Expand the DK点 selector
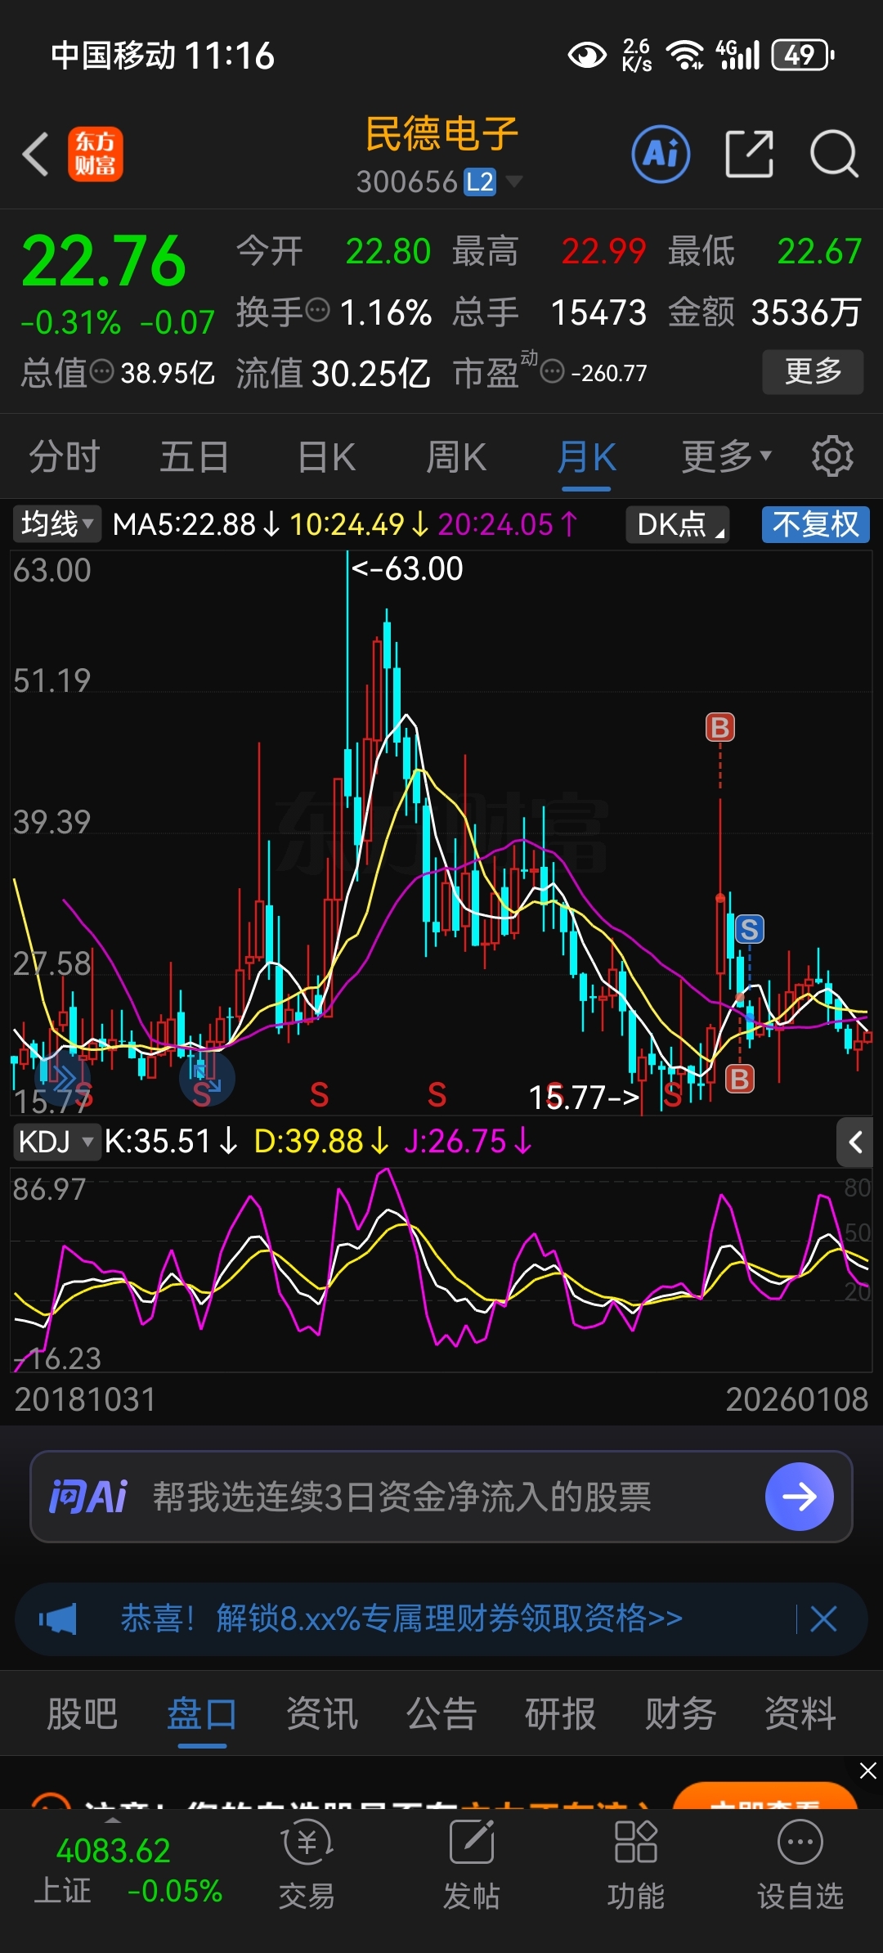The height and width of the screenshot is (1953, 883). pyautogui.click(x=677, y=524)
